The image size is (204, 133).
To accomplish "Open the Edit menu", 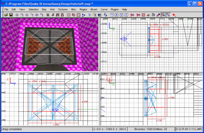I will (13, 10).
